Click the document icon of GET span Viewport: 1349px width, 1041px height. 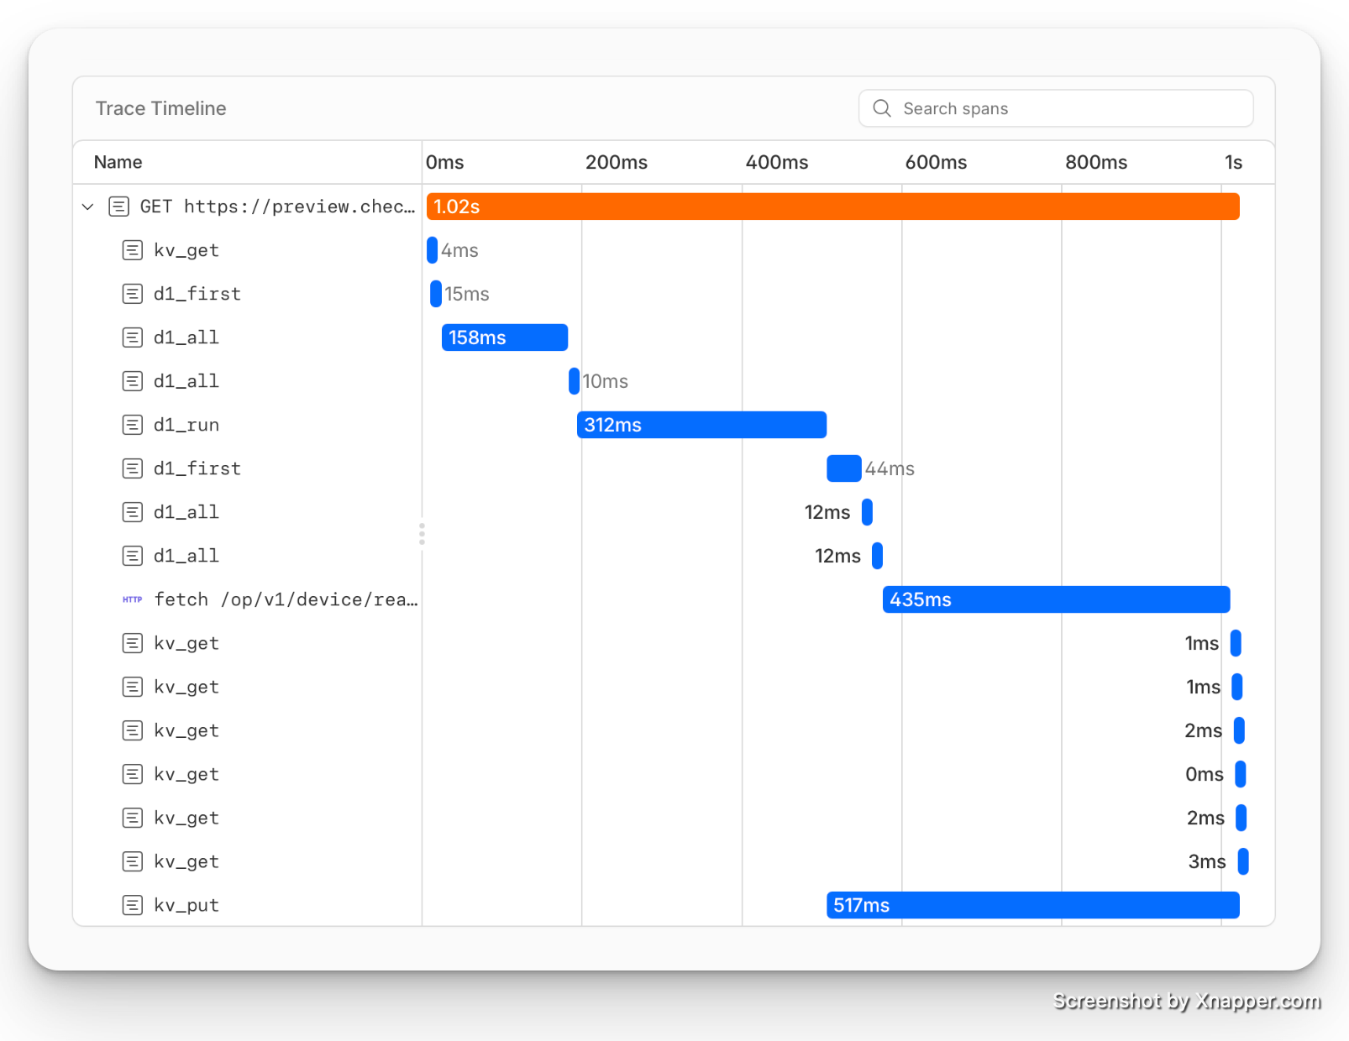tap(118, 207)
